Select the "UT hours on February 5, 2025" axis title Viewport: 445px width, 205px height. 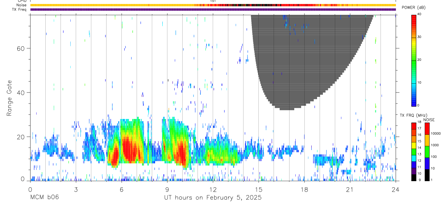[x=213, y=198]
